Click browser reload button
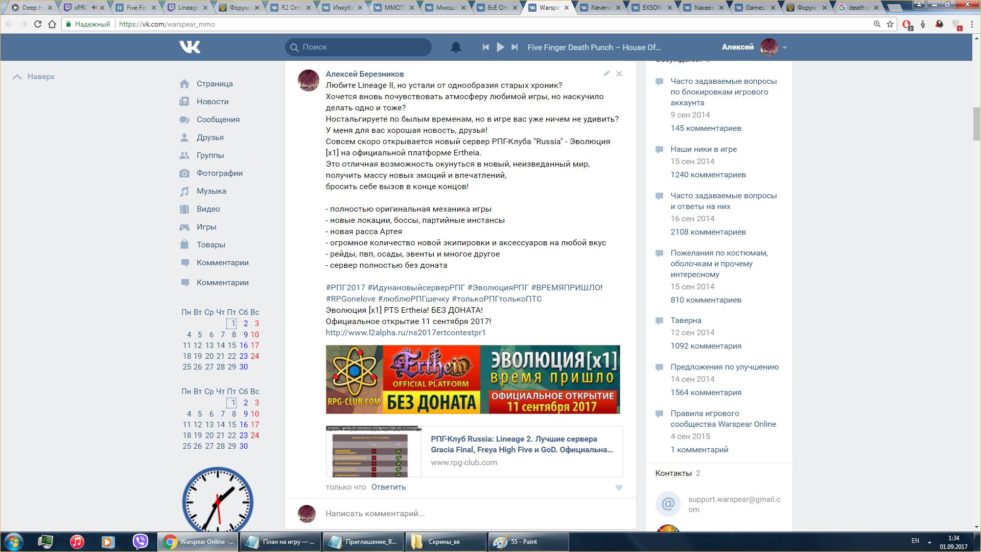 point(38,24)
